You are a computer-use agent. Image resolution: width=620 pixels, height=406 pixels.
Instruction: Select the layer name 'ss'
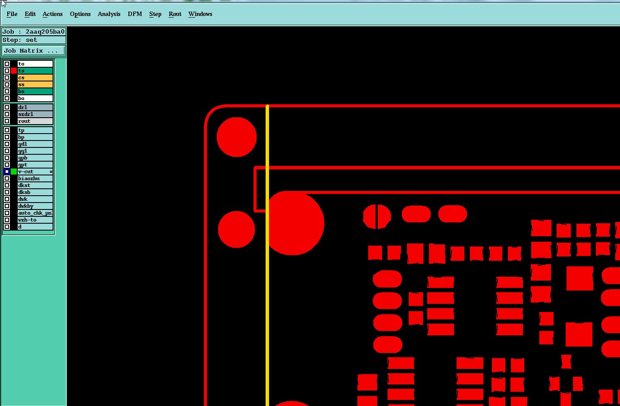[35, 84]
